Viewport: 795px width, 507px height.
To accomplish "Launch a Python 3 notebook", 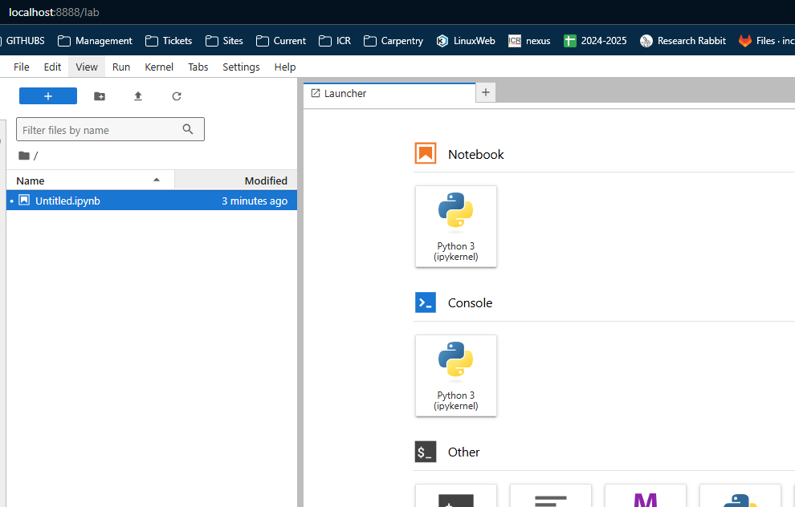I will click(456, 226).
